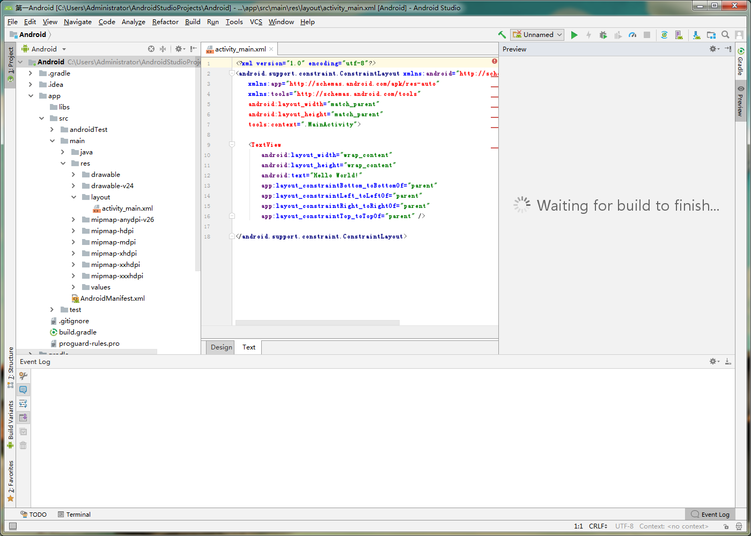Viewport: 751px width, 536px height.
Task: Expand the values folder
Action: (x=73, y=287)
